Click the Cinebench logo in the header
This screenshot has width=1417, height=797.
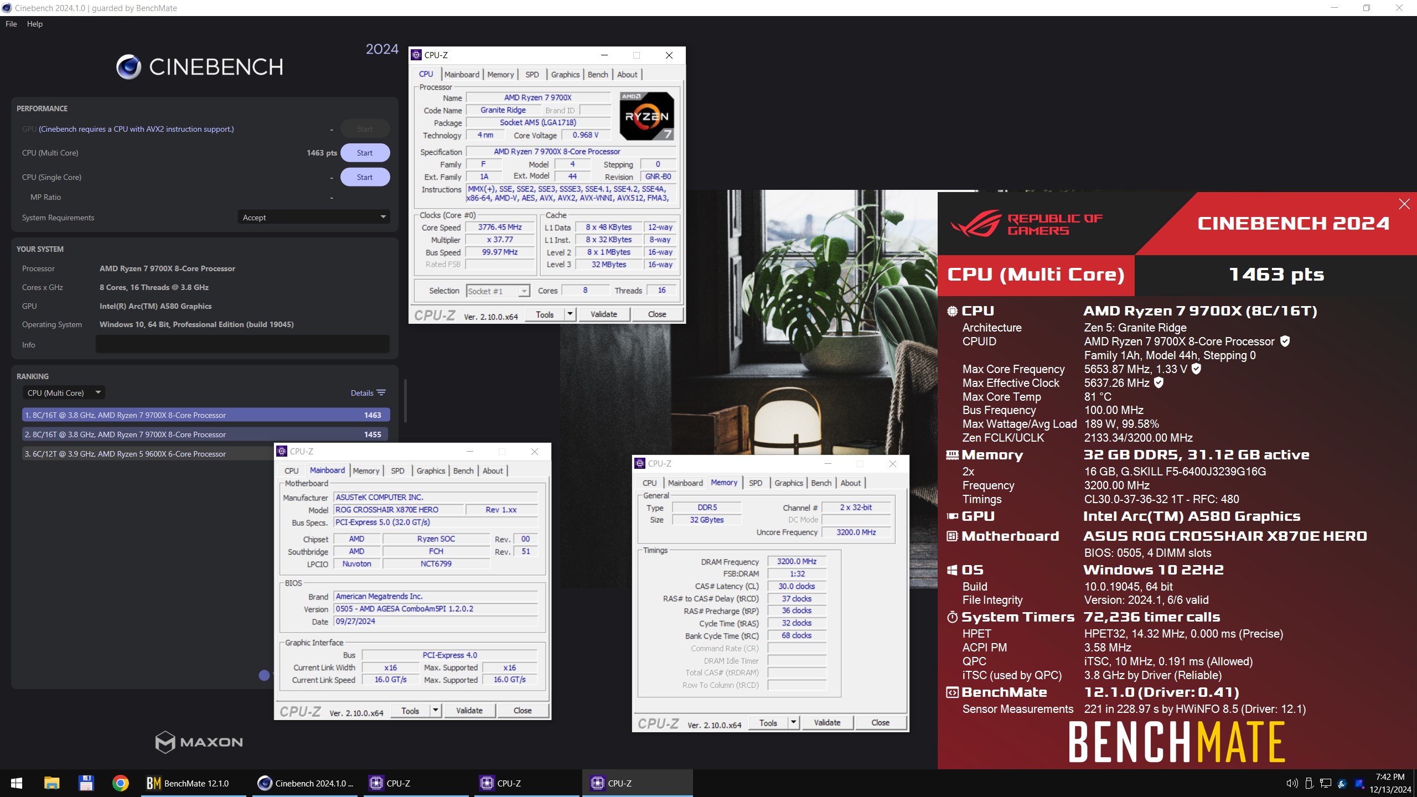pos(200,67)
